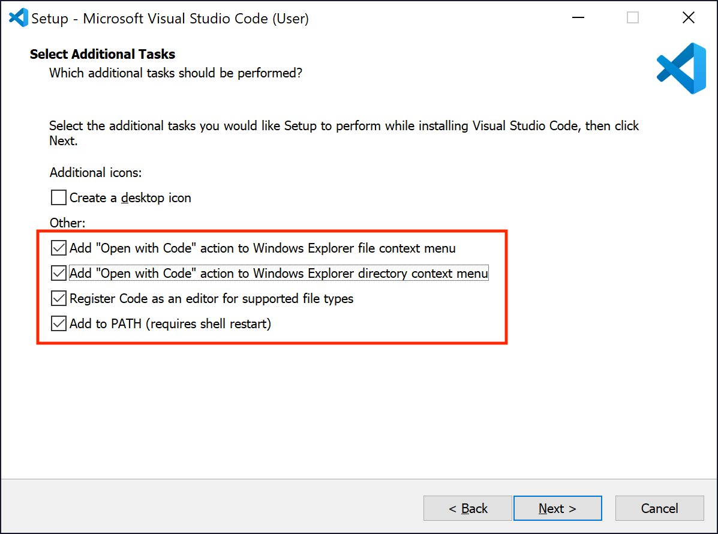Screen dimensions: 718x534
Task: Click the VS Code icon in title bar
Action: pyautogui.click(x=19, y=18)
